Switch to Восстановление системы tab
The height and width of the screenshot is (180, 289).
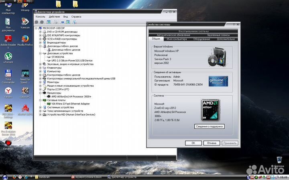click(x=193, y=31)
